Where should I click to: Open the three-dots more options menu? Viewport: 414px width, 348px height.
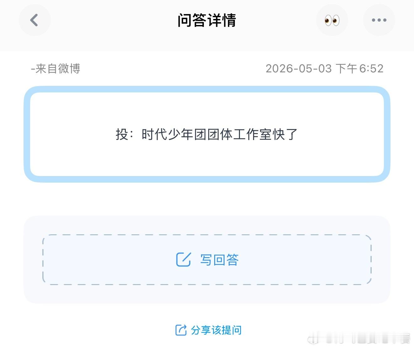[379, 20]
